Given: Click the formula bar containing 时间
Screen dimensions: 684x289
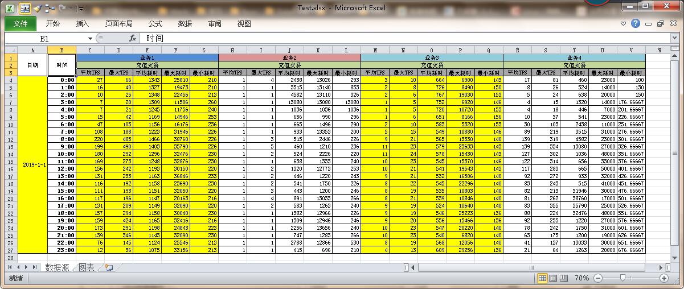Looking at the screenshot, I should pos(406,38).
